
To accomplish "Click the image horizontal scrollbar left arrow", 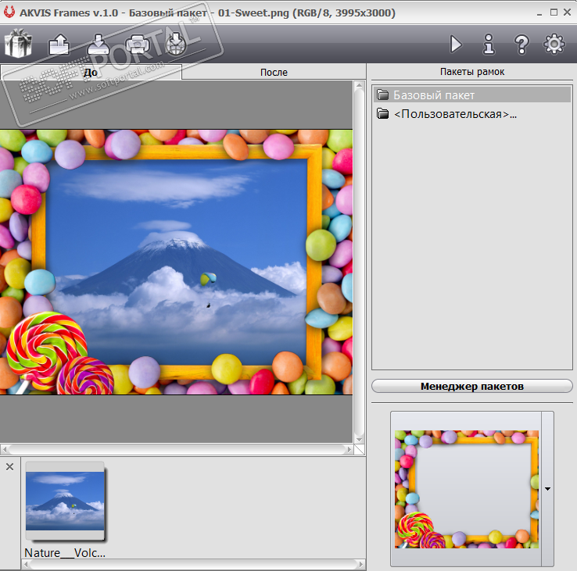I will (5, 449).
